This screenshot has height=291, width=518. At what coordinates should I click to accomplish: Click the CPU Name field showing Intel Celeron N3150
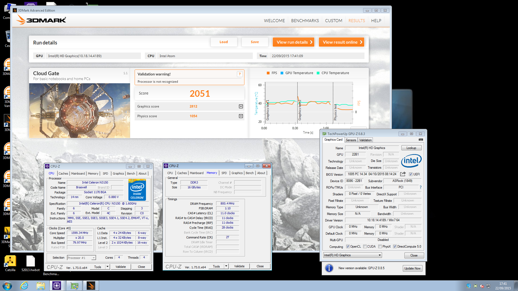click(x=95, y=182)
